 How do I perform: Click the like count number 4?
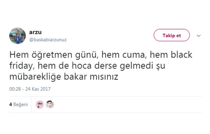coord(10,105)
